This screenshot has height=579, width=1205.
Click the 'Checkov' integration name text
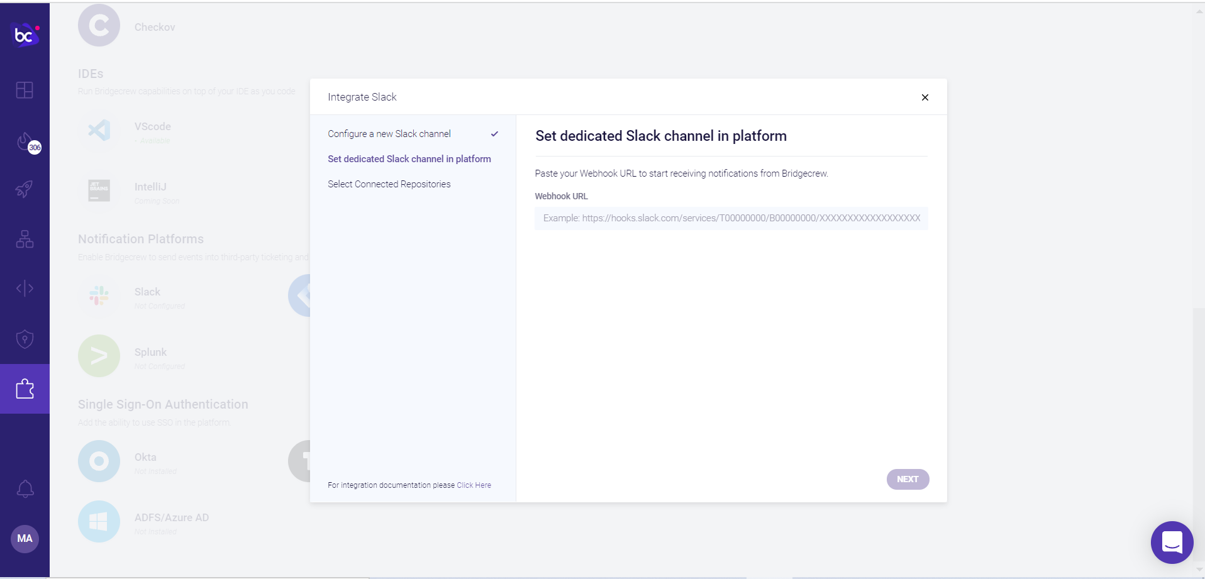click(x=155, y=27)
